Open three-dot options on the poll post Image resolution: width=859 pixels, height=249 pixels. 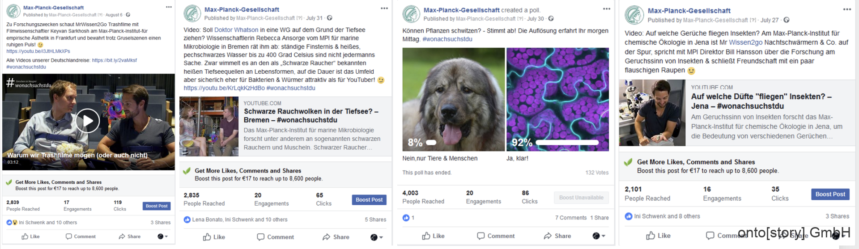606,9
